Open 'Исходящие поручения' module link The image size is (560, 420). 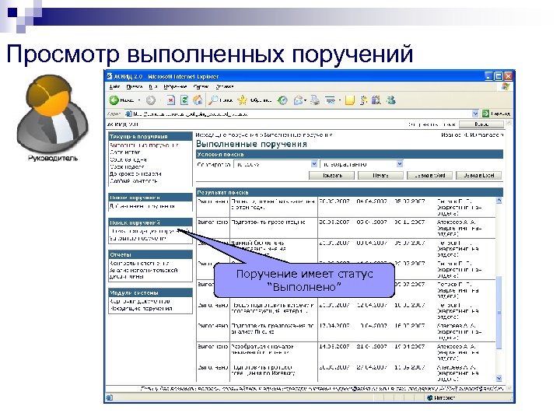tap(141, 308)
